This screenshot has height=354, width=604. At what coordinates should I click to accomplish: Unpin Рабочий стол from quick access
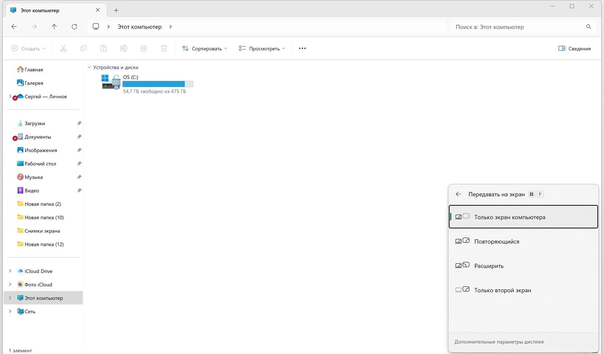[79, 164]
